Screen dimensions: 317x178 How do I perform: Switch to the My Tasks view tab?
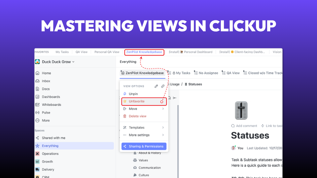pos(179,73)
